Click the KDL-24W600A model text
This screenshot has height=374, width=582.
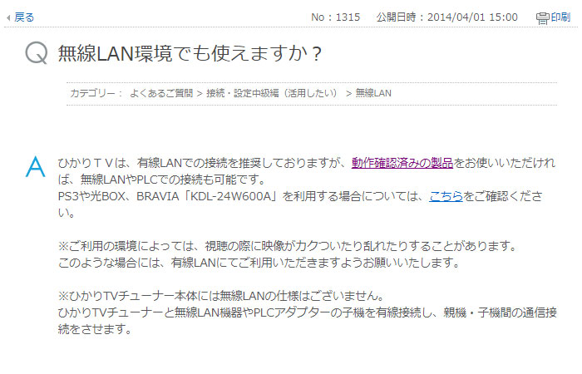(x=230, y=196)
